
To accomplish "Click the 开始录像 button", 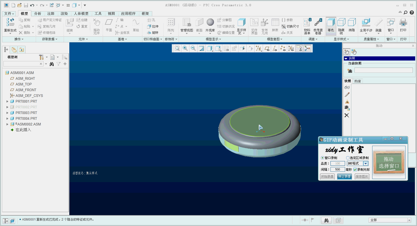I will pyautogui.click(x=327, y=177).
